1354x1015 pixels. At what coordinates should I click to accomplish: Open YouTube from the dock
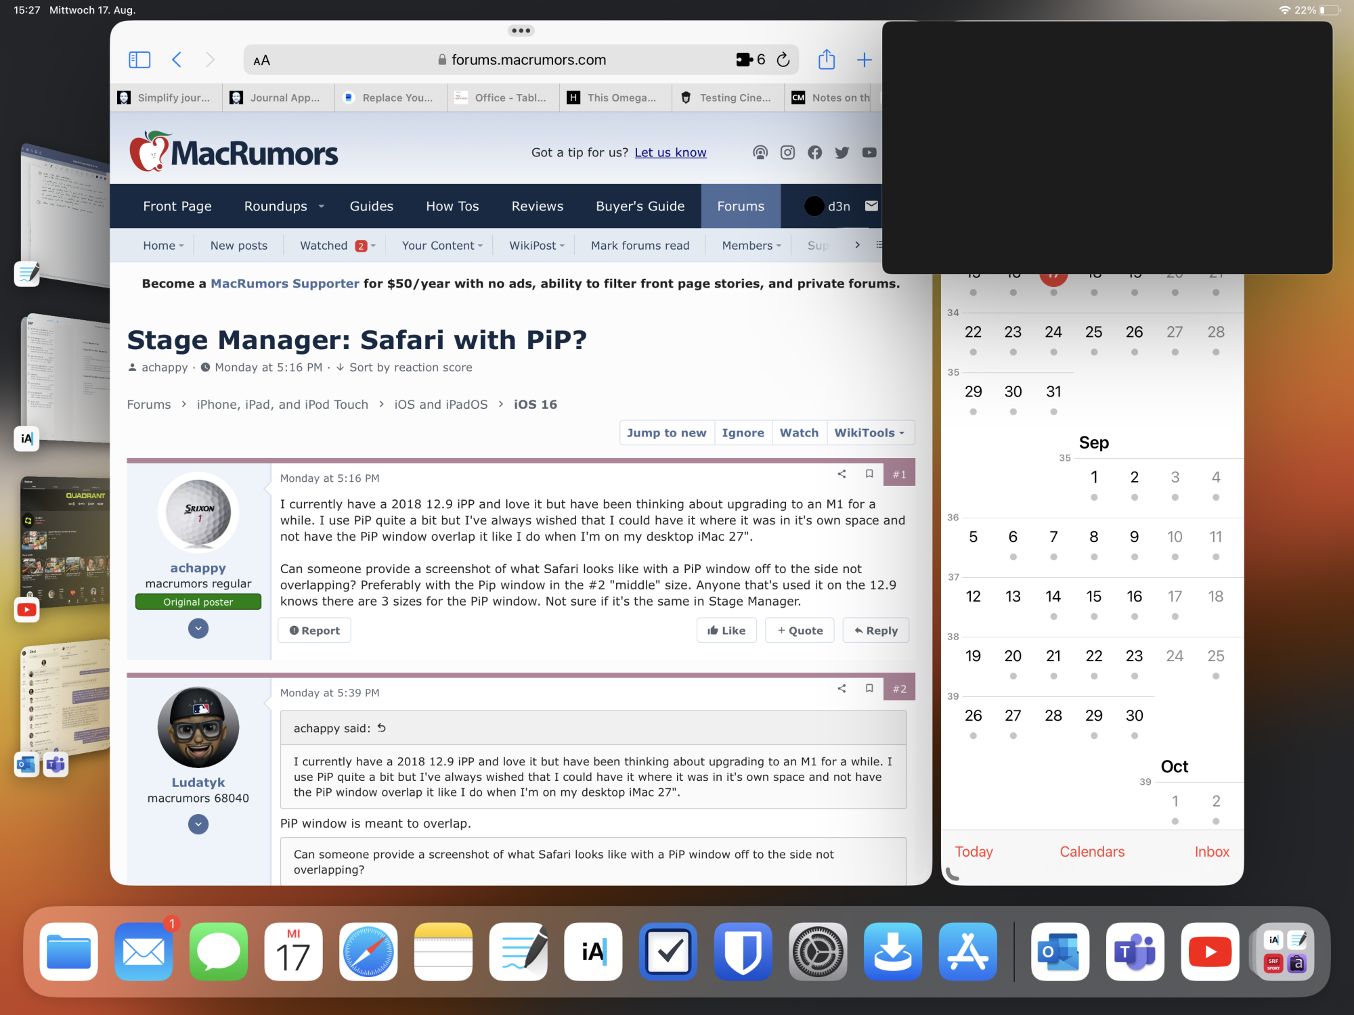click(x=1210, y=951)
